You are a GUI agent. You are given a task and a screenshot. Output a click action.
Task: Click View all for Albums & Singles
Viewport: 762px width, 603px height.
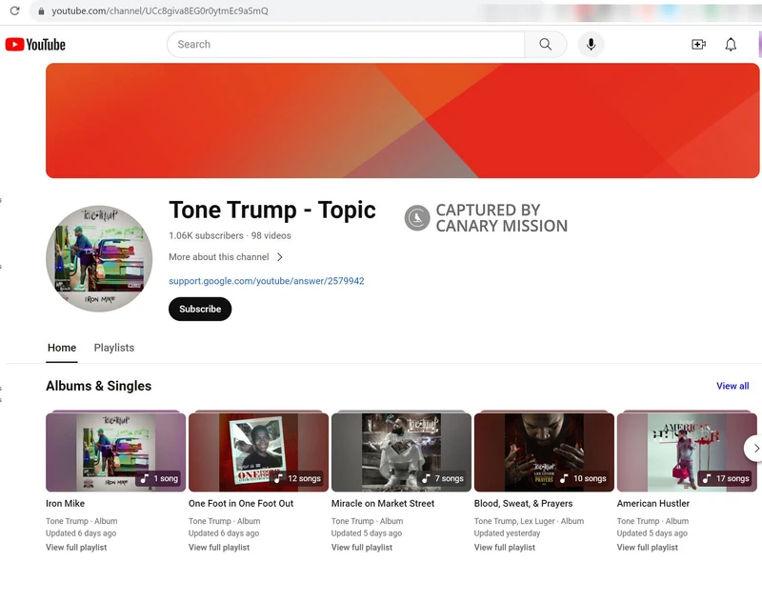[x=732, y=386]
